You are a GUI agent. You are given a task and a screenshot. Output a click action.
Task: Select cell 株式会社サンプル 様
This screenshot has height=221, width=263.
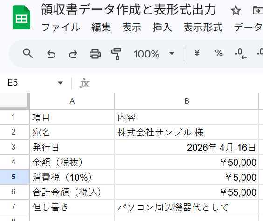[187, 132]
